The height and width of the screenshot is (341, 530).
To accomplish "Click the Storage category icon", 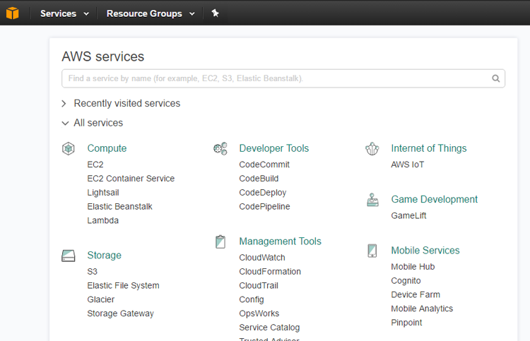I will click(x=68, y=256).
